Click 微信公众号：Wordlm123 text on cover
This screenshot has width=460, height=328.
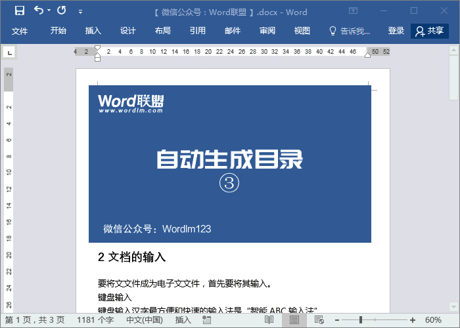point(157,229)
